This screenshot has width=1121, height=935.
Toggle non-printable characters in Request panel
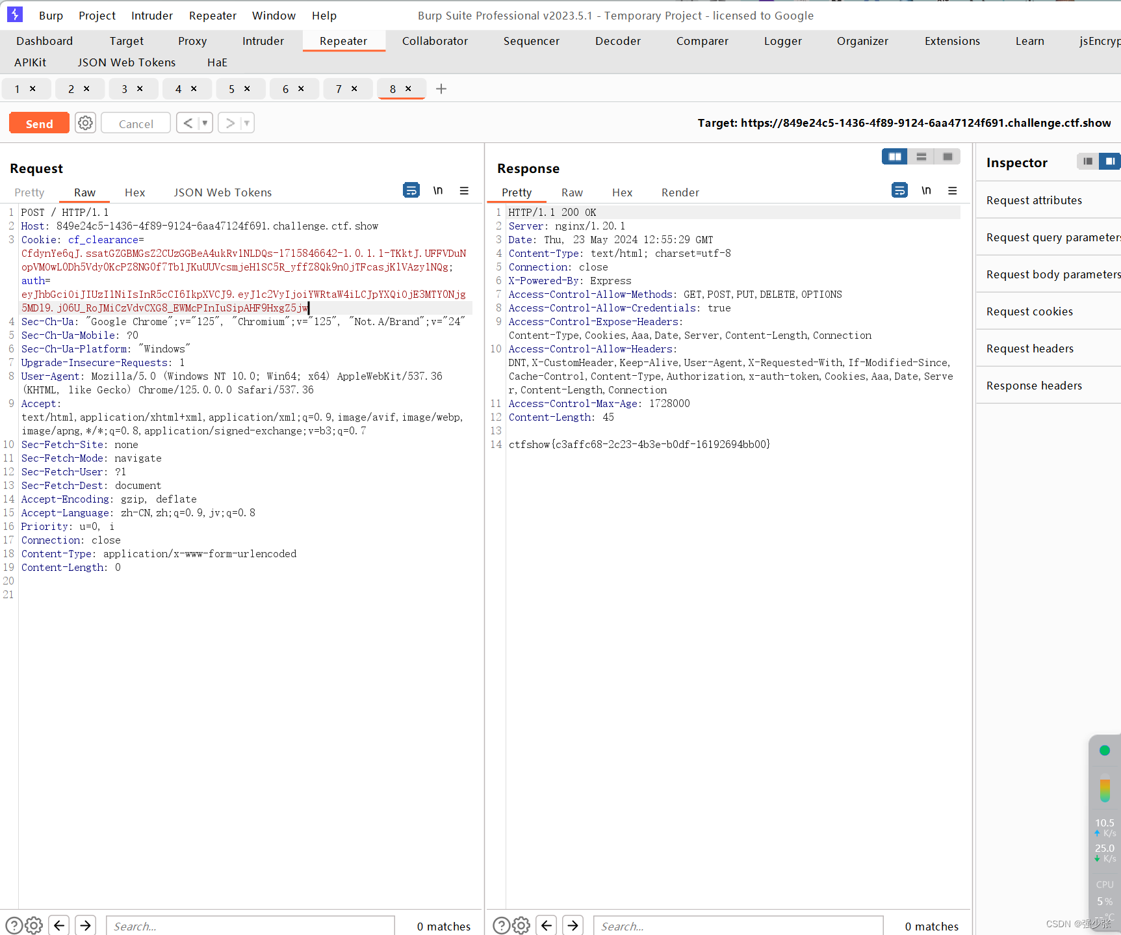point(438,190)
